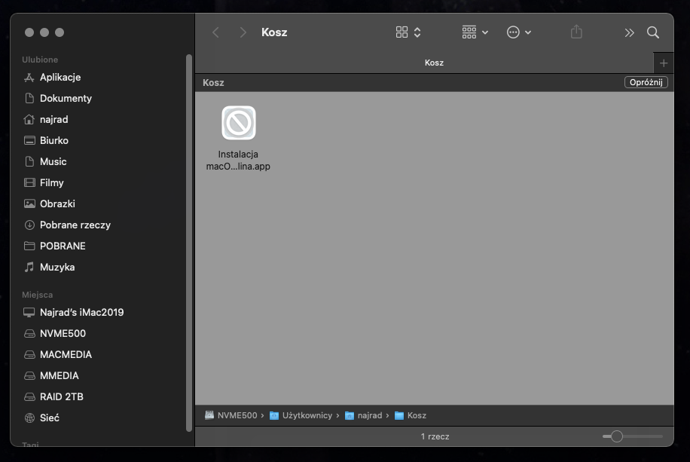Select the NVME500 drive in sidebar
The width and height of the screenshot is (690, 462).
coord(63,333)
